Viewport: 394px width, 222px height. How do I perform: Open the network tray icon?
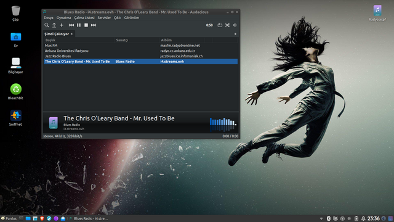[x=321, y=218]
